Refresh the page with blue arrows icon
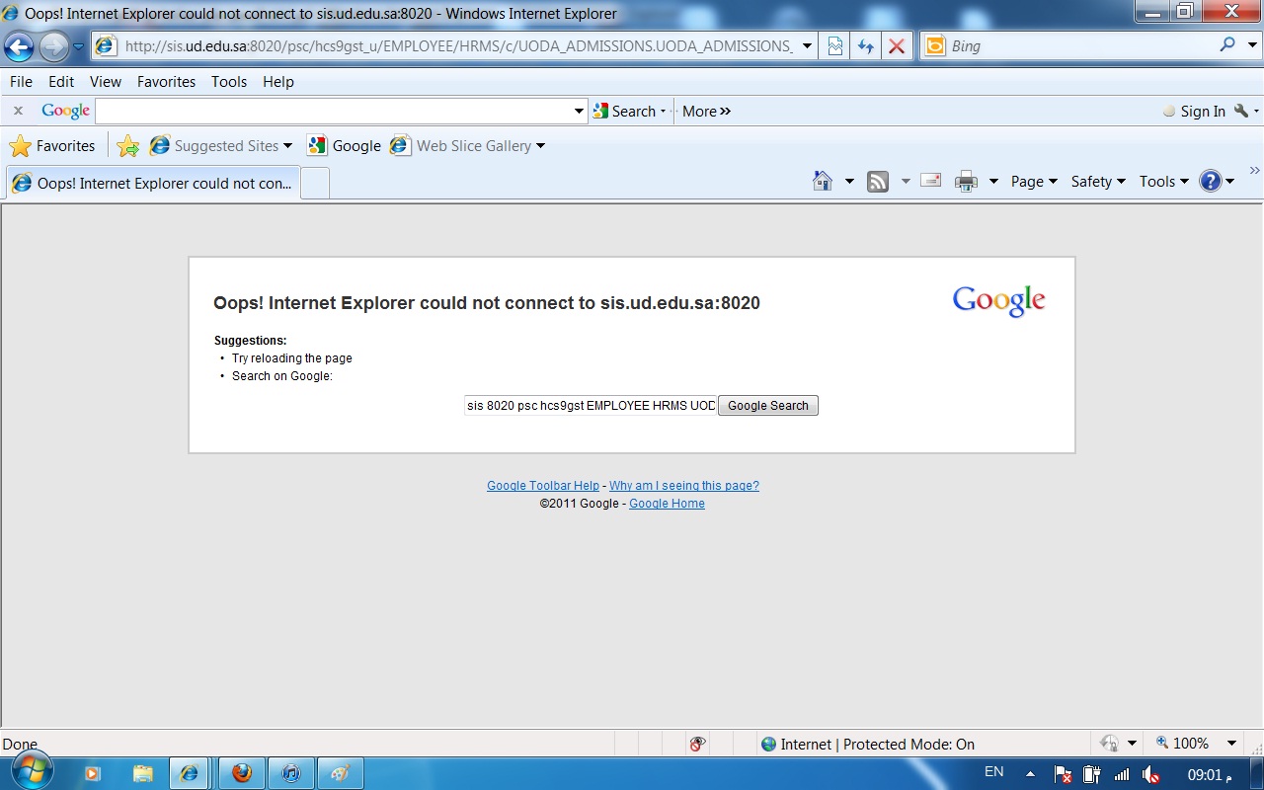1264x790 pixels. point(866,46)
